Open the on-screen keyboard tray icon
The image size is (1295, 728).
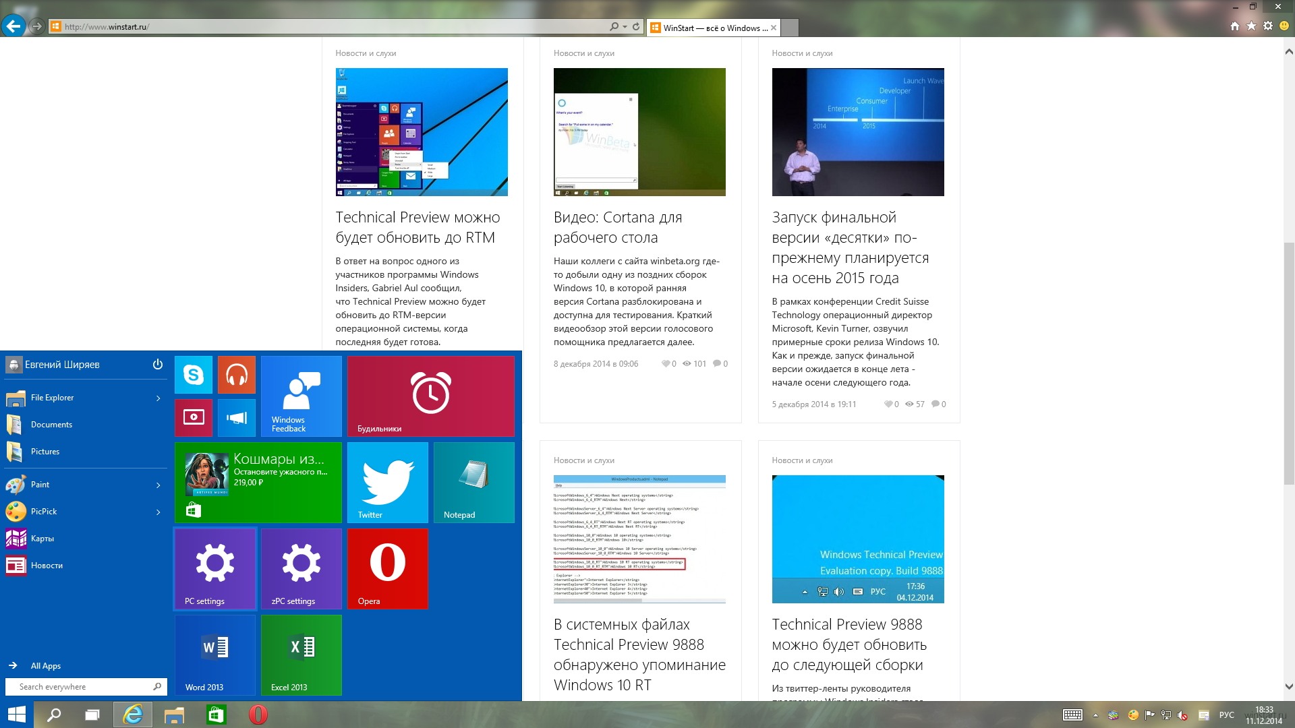(x=1072, y=715)
